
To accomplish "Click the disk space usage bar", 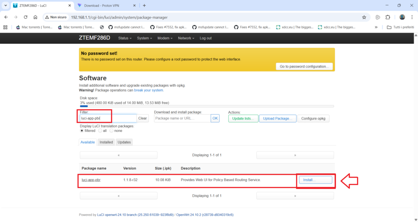I will coord(207,106).
